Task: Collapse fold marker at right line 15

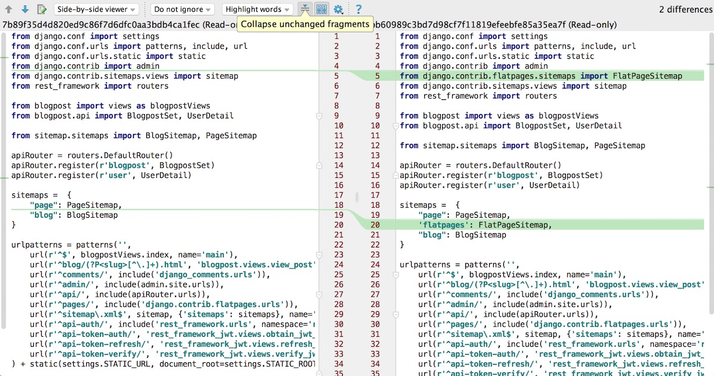Action: pyautogui.click(x=395, y=176)
